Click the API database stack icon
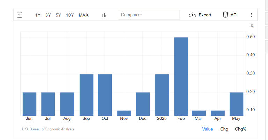This screenshot has width=268, height=140. [x=225, y=15]
